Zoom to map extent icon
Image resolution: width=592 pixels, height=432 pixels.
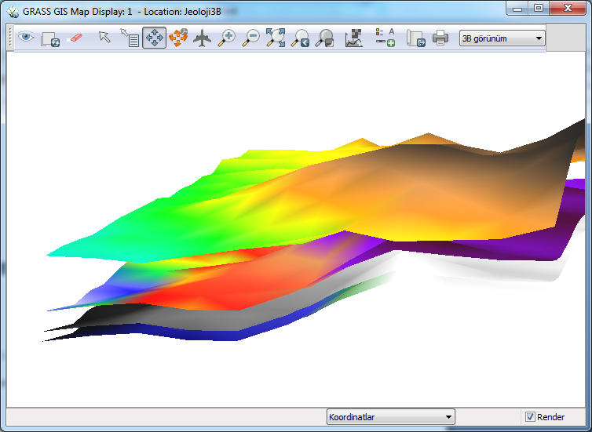pyautogui.click(x=276, y=38)
